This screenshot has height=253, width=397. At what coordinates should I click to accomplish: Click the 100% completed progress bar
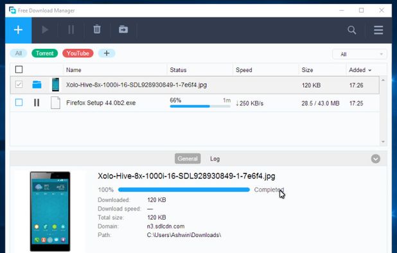point(184,190)
